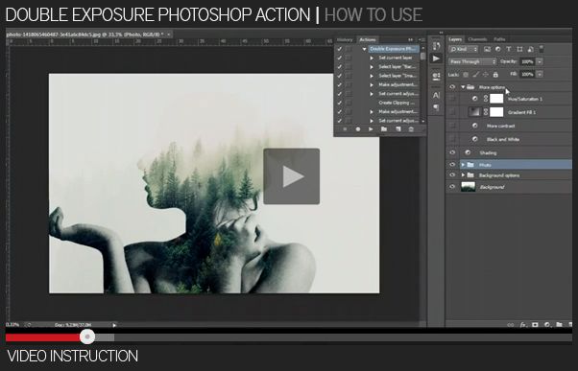Viewport: 578px width, 371px height.
Task: Create new set in Actions panel
Action: tap(384, 129)
